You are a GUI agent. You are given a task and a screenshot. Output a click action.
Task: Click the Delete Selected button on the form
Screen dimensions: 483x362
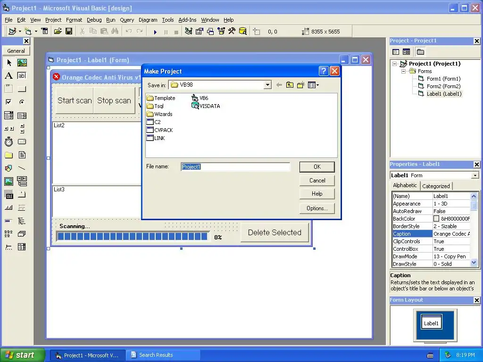[x=275, y=232]
